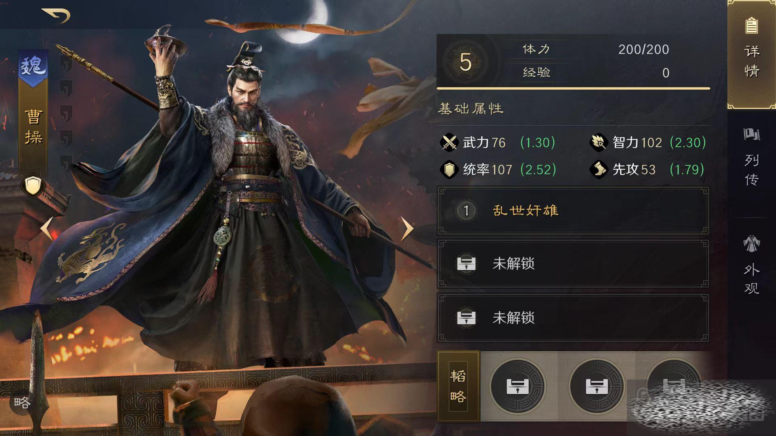
Task: Tap the 统率 shield icon
Action: tap(449, 170)
